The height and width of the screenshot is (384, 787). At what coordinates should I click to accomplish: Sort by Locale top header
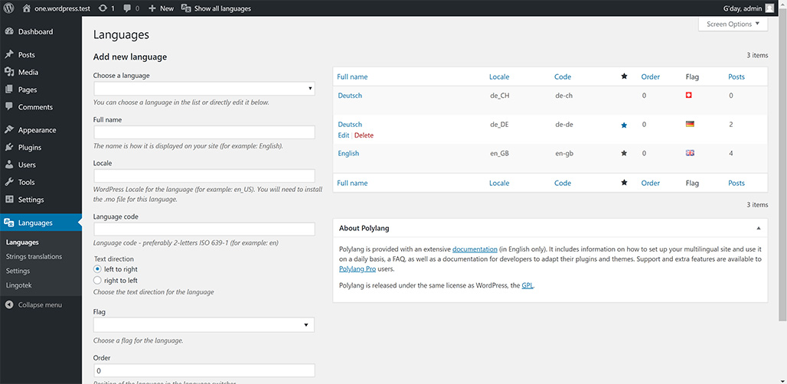pyautogui.click(x=499, y=76)
